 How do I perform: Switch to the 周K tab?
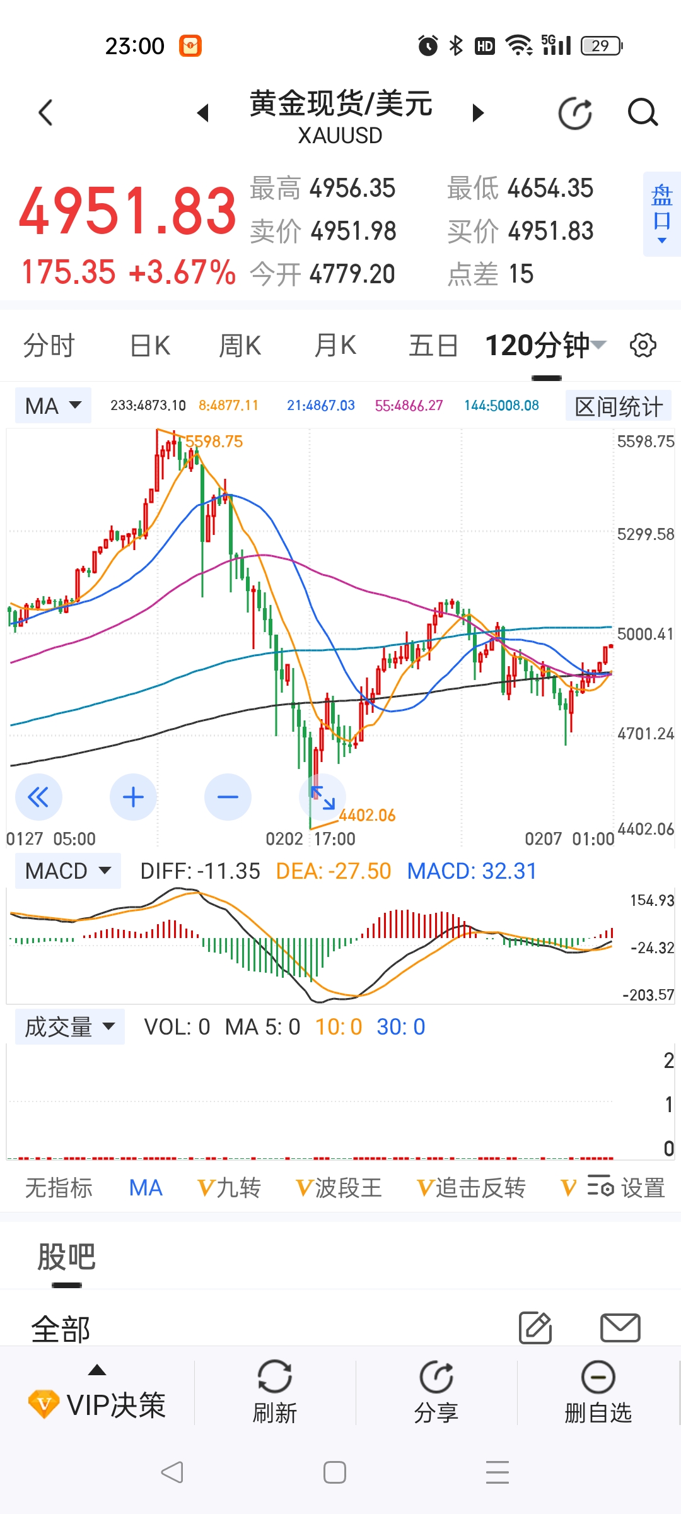[x=240, y=346]
